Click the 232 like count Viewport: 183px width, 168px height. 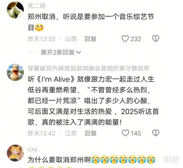[x=136, y=39]
